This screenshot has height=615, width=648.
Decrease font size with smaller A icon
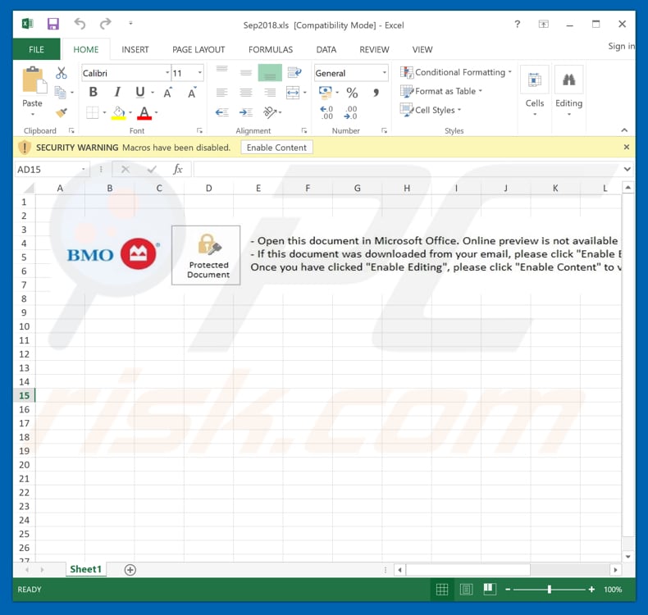[192, 93]
